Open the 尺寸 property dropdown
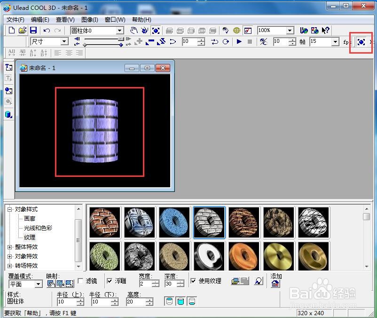This screenshot has height=318, width=377. [x=64, y=41]
